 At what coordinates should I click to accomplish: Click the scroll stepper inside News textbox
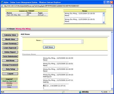[82, 42]
